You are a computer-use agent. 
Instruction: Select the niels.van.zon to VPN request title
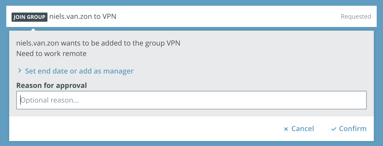[83, 17]
